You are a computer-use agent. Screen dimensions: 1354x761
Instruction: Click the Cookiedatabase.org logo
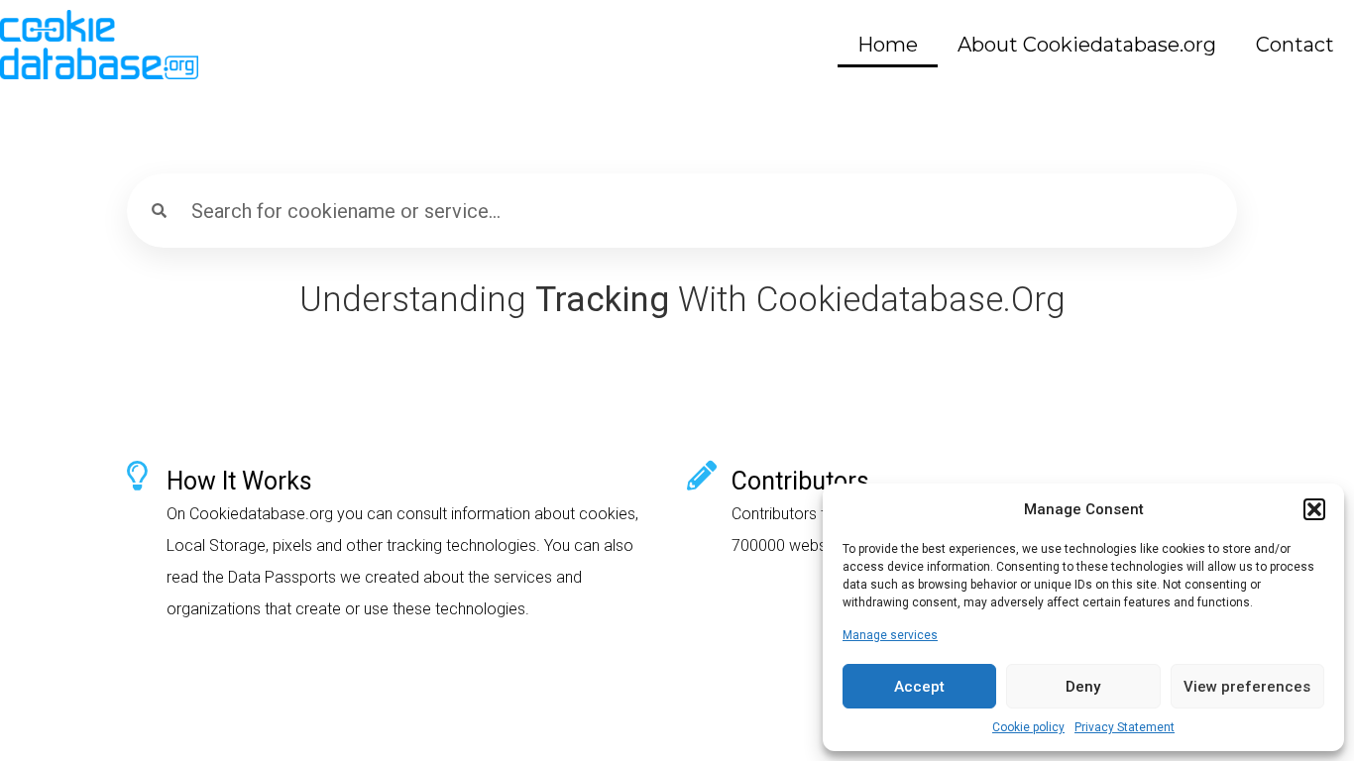(x=99, y=45)
